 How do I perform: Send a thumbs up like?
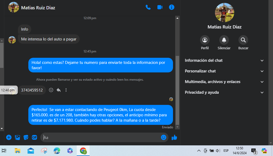pos(174,137)
